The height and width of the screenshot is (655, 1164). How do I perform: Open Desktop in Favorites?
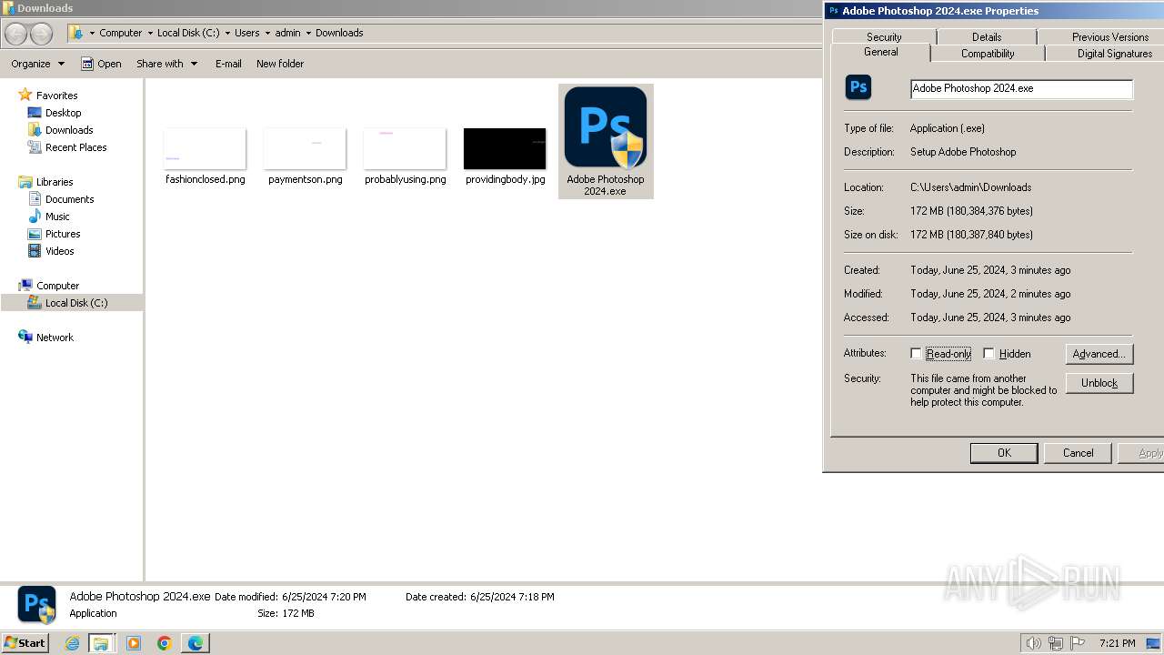(x=63, y=113)
